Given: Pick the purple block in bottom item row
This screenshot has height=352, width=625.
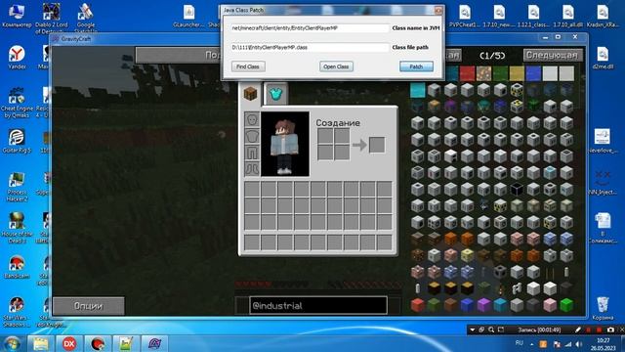Looking at the screenshot, I should click(483, 305).
